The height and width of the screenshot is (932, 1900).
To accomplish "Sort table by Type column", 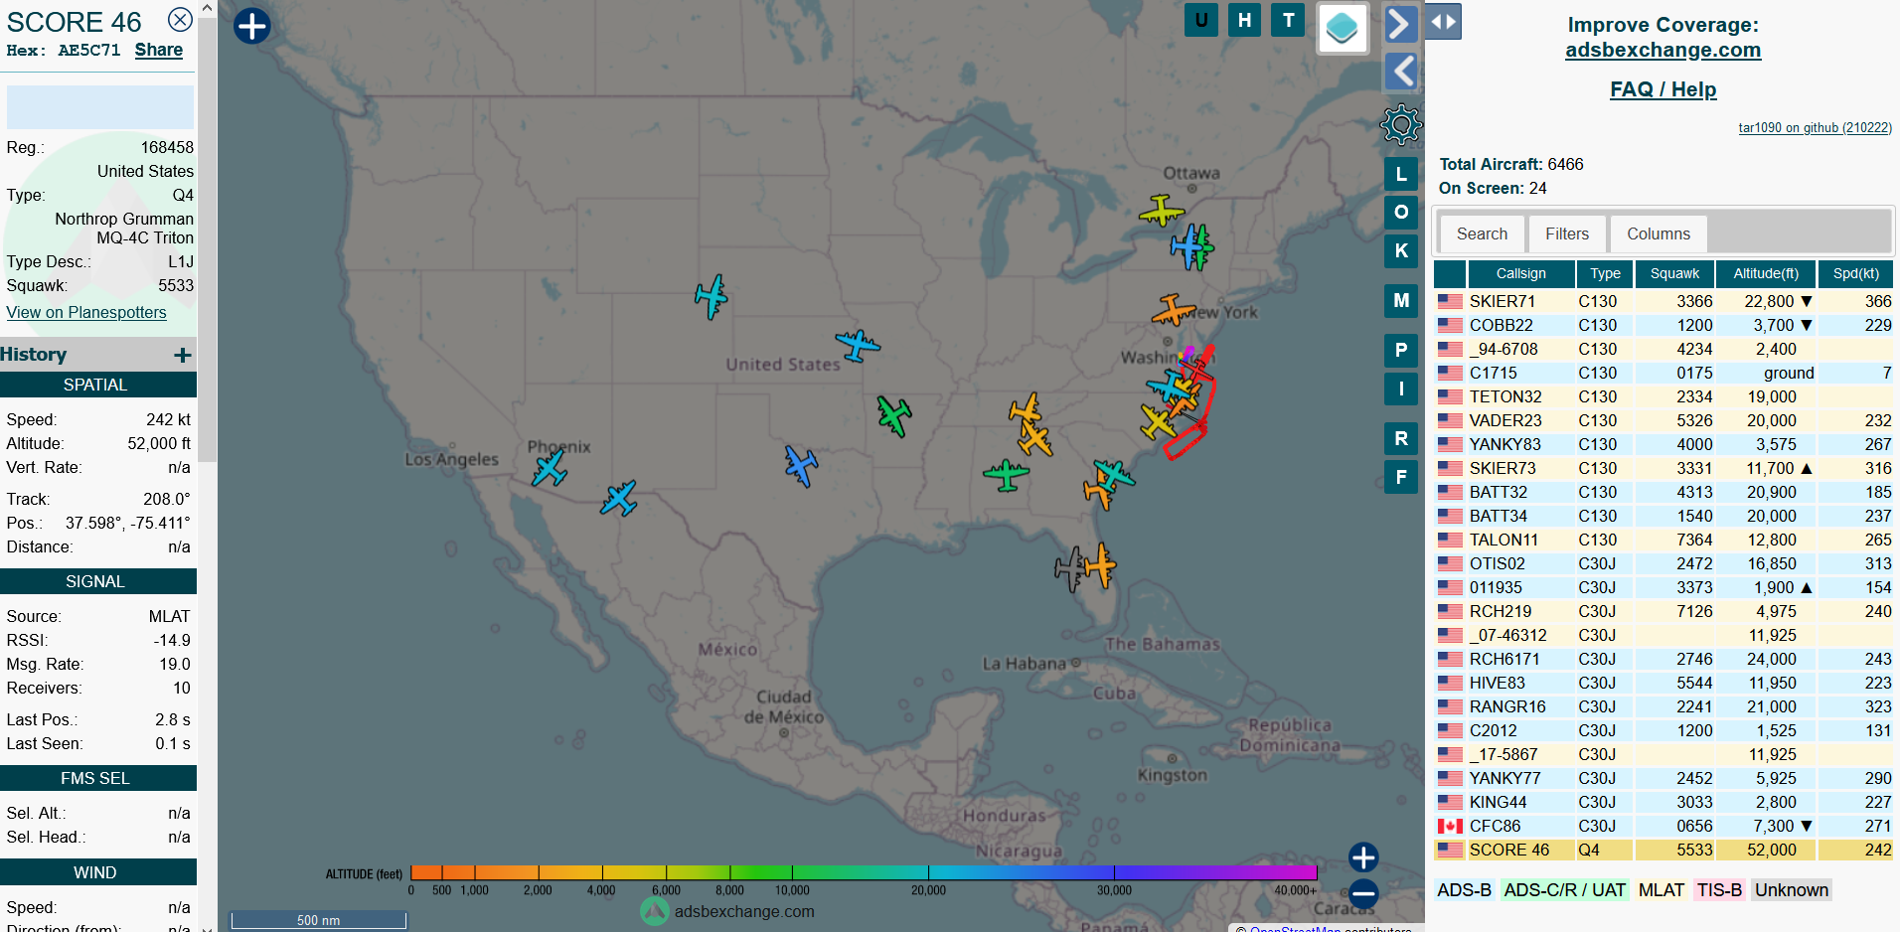I will (1605, 273).
